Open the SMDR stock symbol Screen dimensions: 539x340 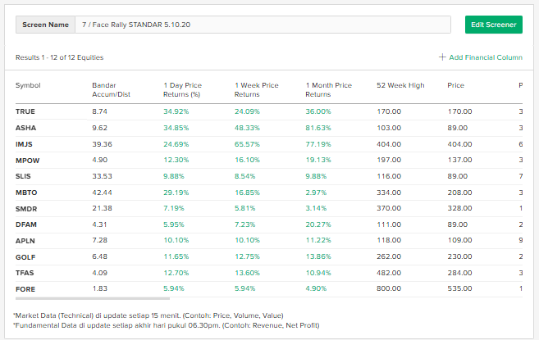coord(26,208)
